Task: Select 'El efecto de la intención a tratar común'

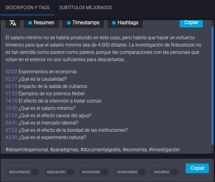Action: pyautogui.click(x=60, y=101)
